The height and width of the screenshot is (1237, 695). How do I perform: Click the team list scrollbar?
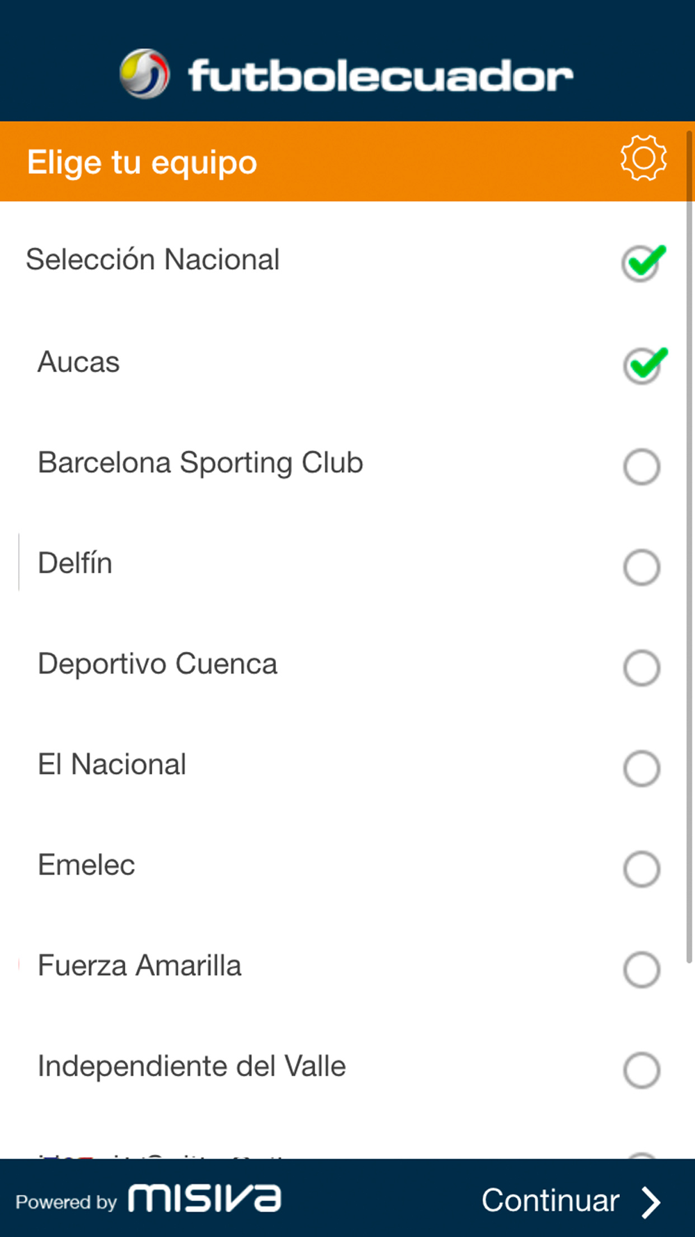(x=689, y=547)
